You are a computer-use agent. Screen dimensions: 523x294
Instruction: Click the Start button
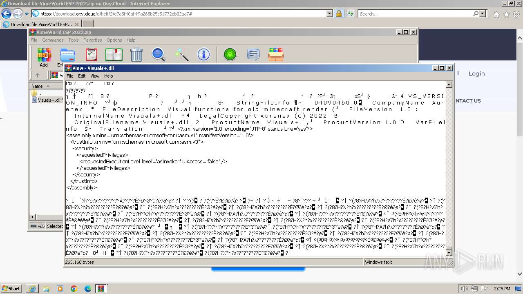pos(11,288)
